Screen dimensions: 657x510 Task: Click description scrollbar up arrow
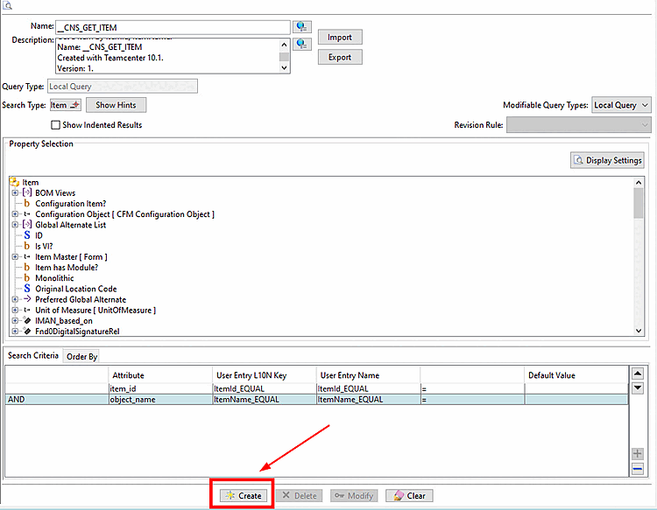pos(284,45)
